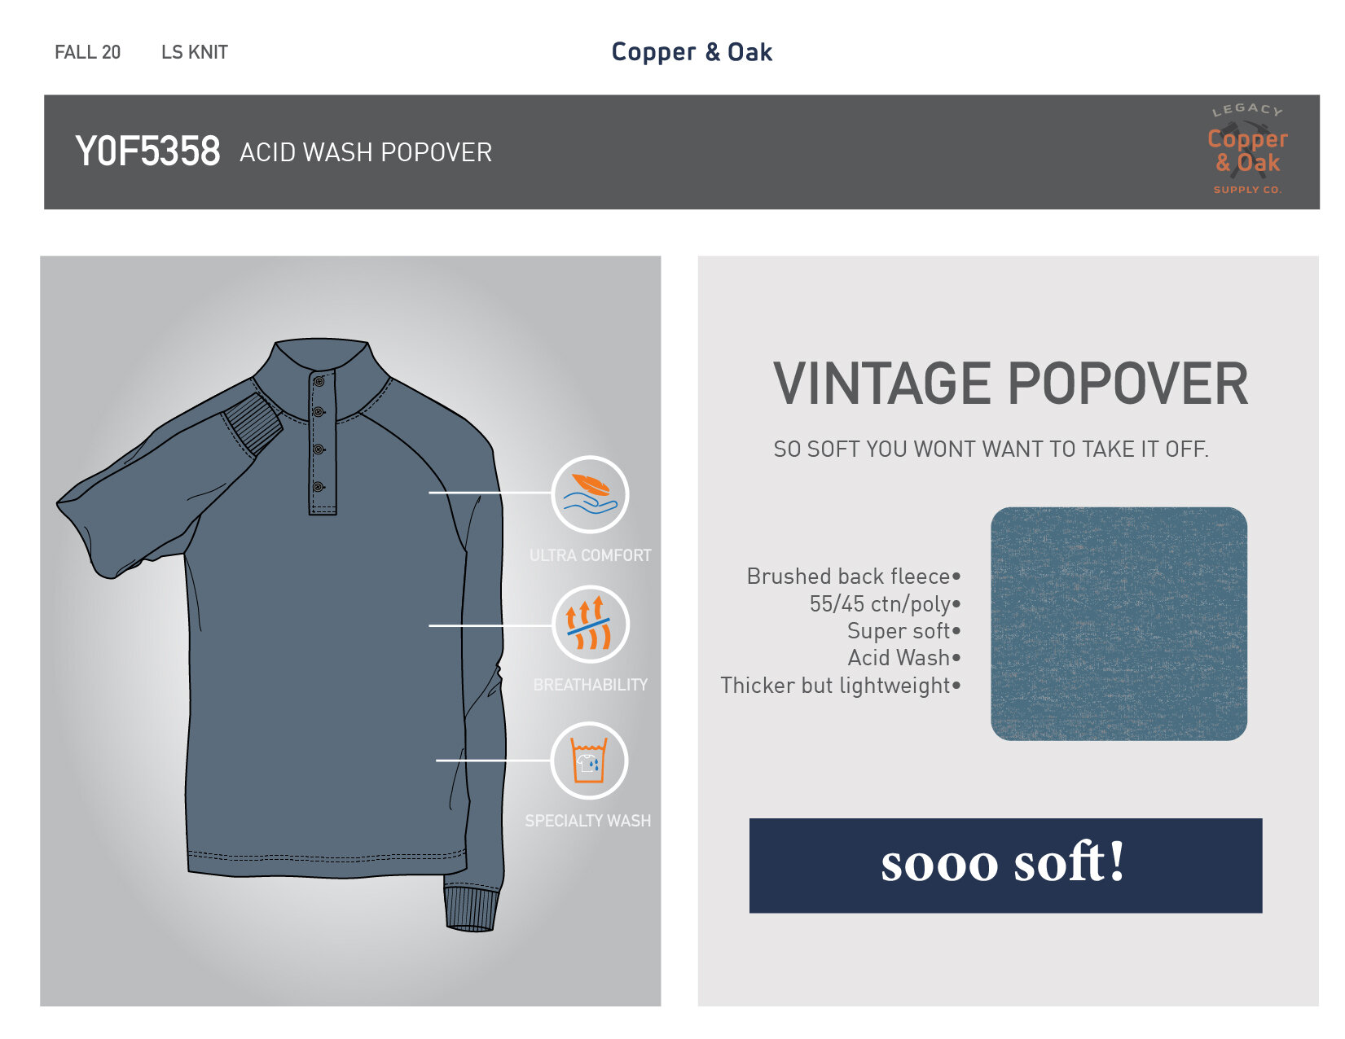Click the ribbed sleeve cuff of shirt
The image size is (1345, 1039).
pyautogui.click(x=471, y=909)
